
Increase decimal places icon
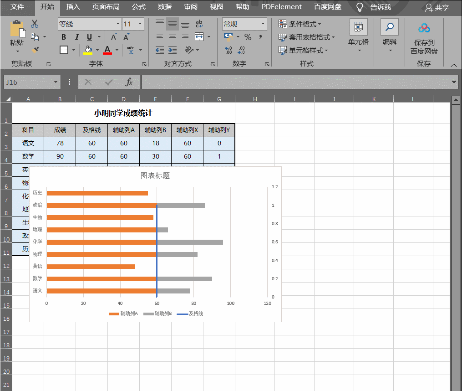point(228,50)
